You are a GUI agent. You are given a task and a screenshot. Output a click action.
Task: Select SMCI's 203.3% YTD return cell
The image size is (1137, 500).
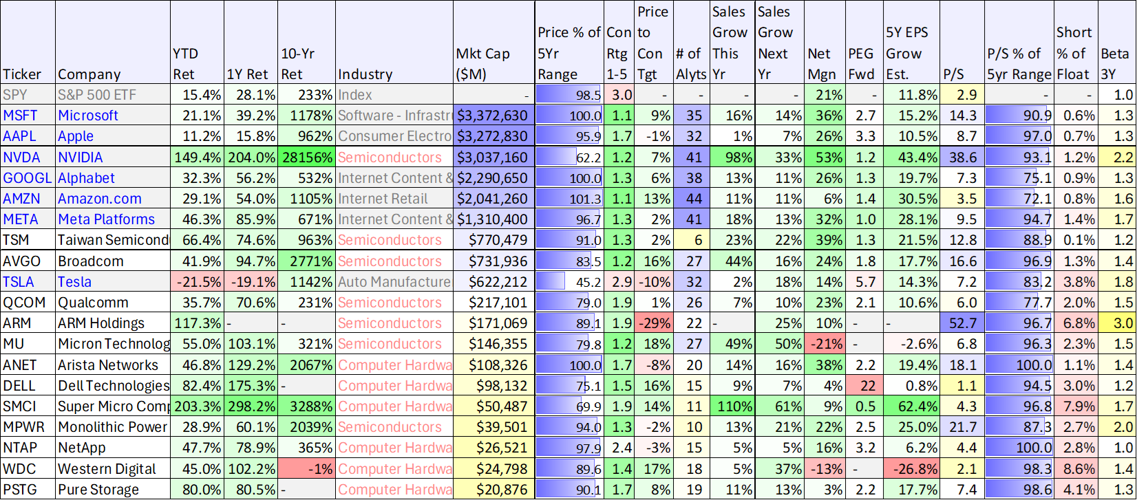tap(197, 406)
